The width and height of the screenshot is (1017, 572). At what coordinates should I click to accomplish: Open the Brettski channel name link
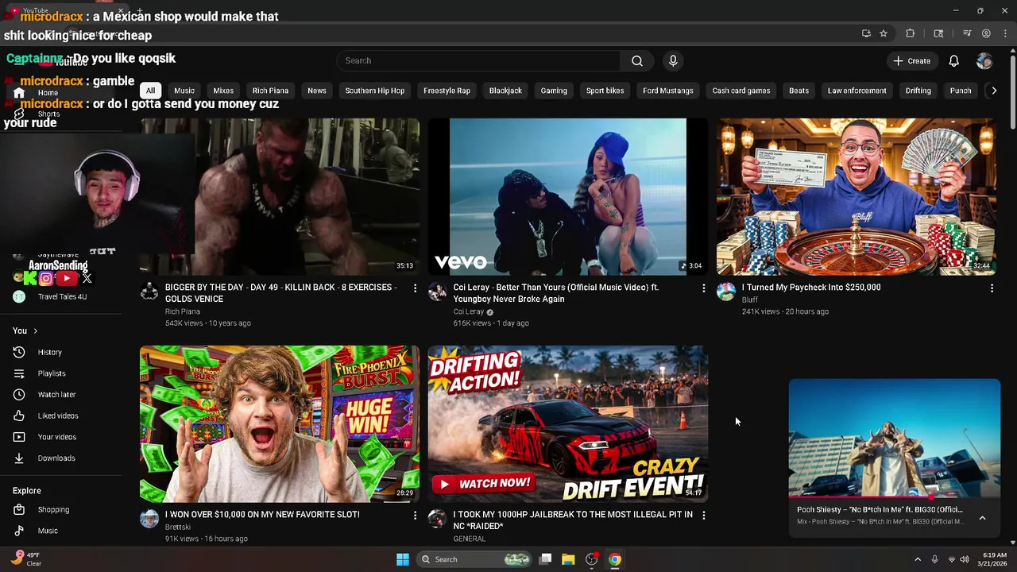pyautogui.click(x=178, y=527)
